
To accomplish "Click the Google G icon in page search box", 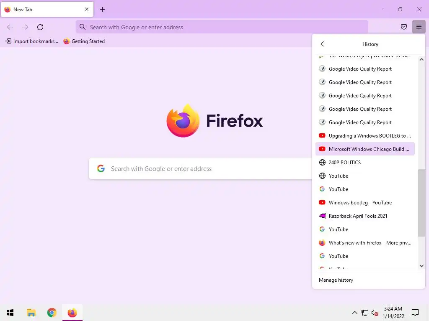I will tap(101, 168).
